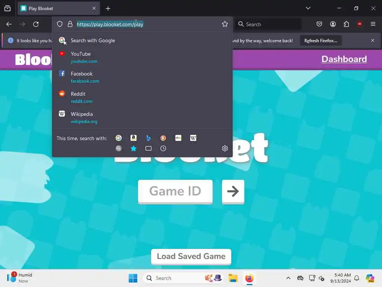Viewport: 382px width, 287px height.
Task: Expand the list all tabs chevron
Action: (x=308, y=8)
